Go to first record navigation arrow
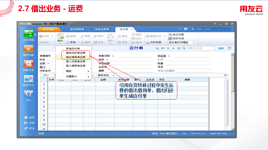Image resolution: width=268 pixels, height=150 pixels. [x=163, y=48]
